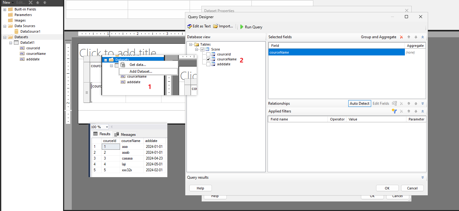Screen dimensions: 459x211
Task: Move selected field up in Selected fields
Action: pos(409,37)
